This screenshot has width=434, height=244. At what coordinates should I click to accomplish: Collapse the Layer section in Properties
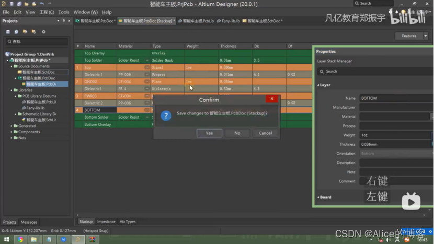pos(318,85)
